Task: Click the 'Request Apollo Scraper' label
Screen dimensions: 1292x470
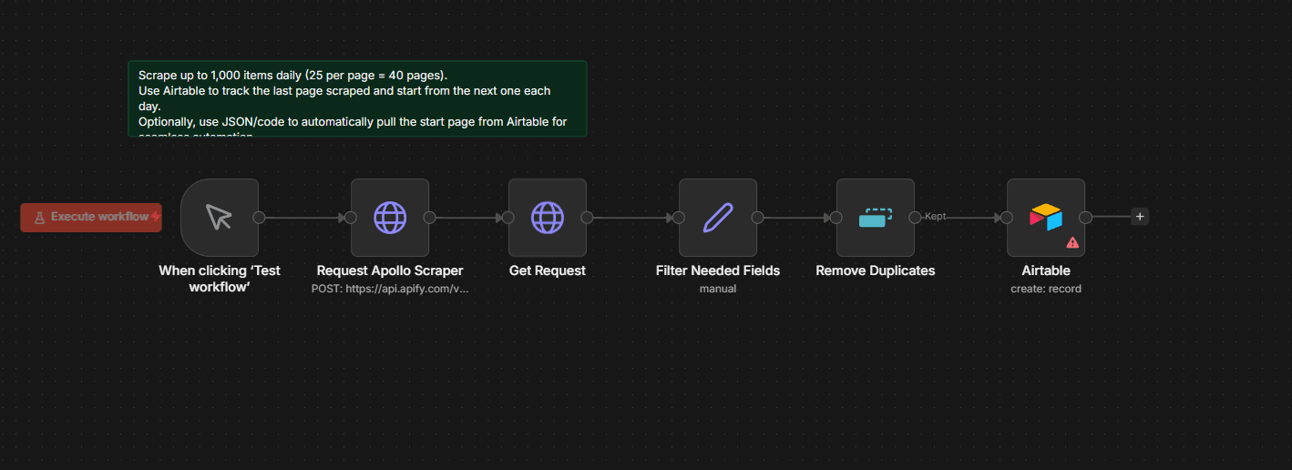Action: coord(390,271)
